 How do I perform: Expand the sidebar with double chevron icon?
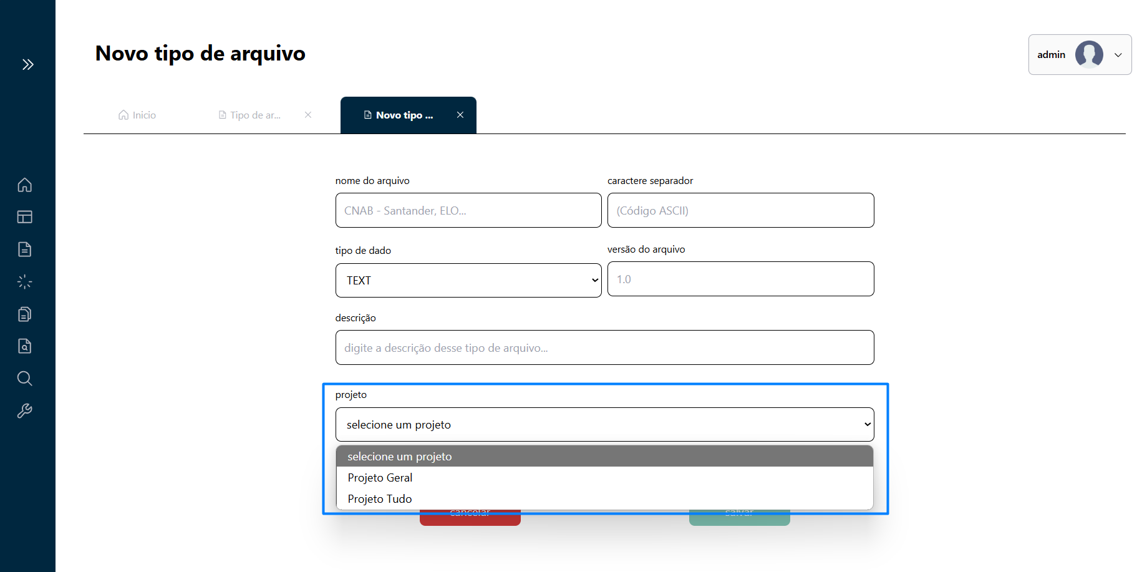[27, 64]
